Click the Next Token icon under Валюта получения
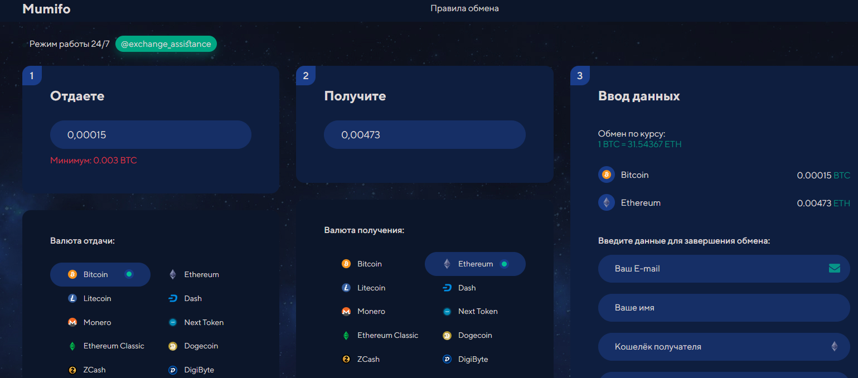858x378 pixels. click(x=447, y=312)
